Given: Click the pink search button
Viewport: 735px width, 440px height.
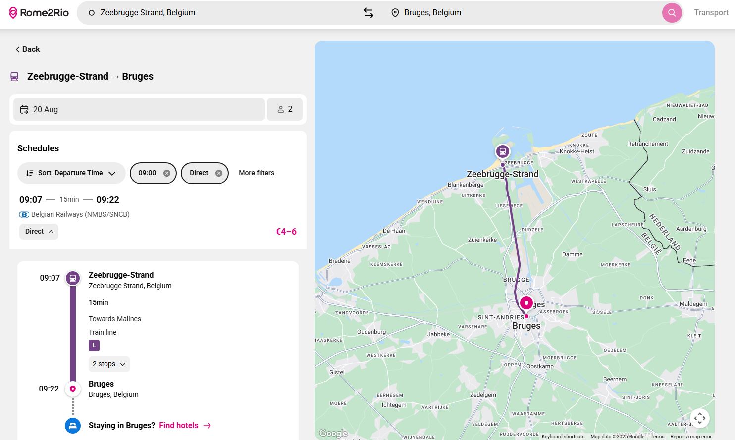Looking at the screenshot, I should pyautogui.click(x=672, y=13).
